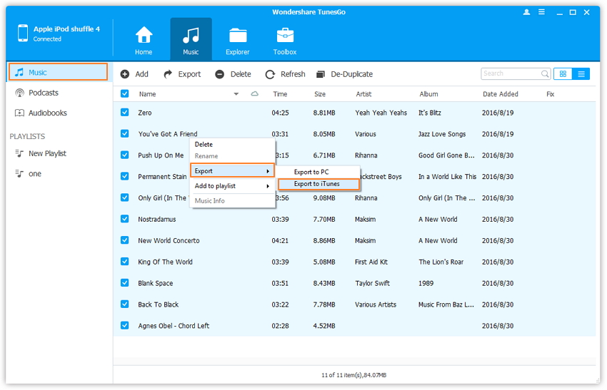Click the De-Duplicate toolbar icon

coord(321,74)
